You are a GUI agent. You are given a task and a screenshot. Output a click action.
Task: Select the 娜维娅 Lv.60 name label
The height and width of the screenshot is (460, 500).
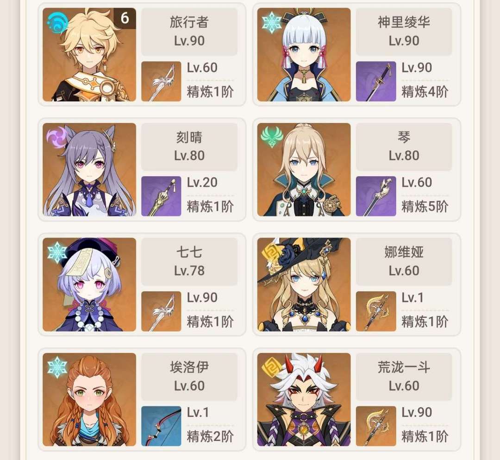(x=404, y=262)
